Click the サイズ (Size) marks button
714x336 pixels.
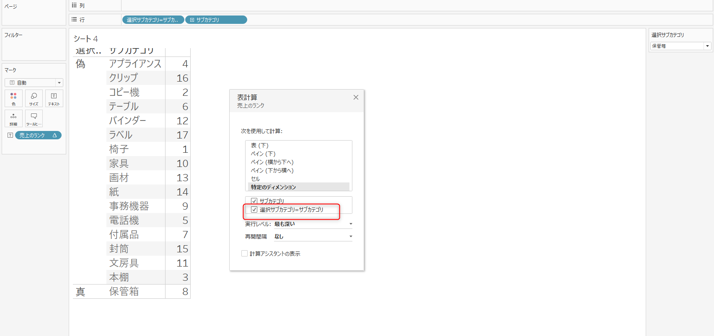click(34, 98)
